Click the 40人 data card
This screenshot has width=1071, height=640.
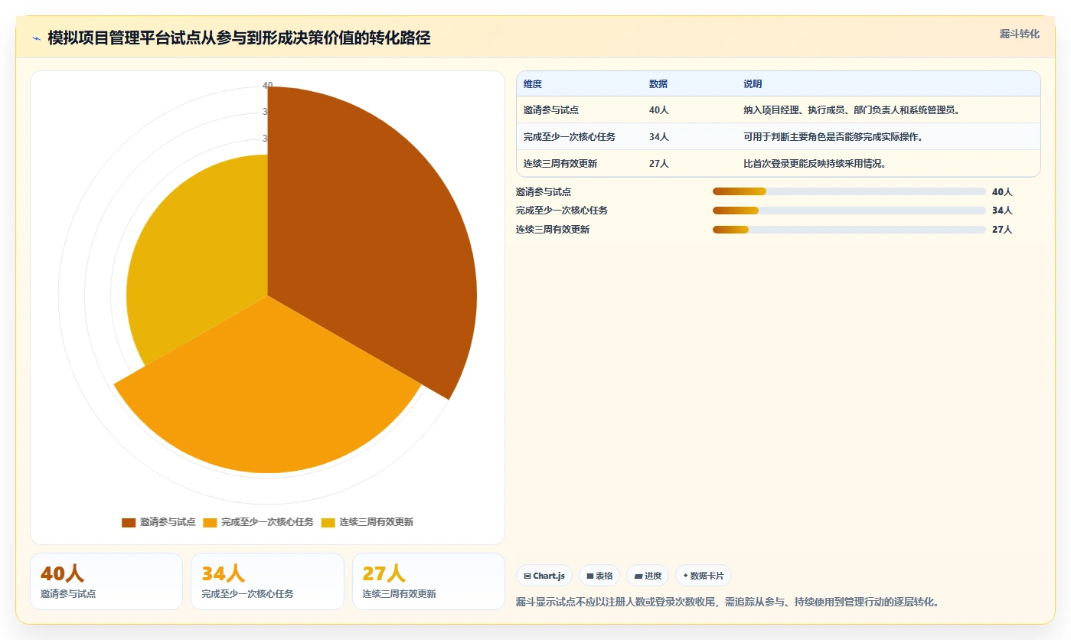[106, 582]
